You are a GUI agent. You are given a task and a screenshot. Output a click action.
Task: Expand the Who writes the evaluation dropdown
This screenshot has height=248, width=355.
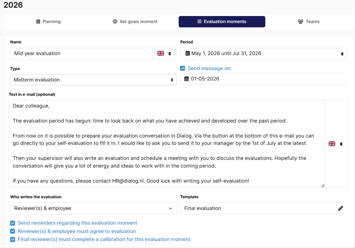tap(93, 208)
